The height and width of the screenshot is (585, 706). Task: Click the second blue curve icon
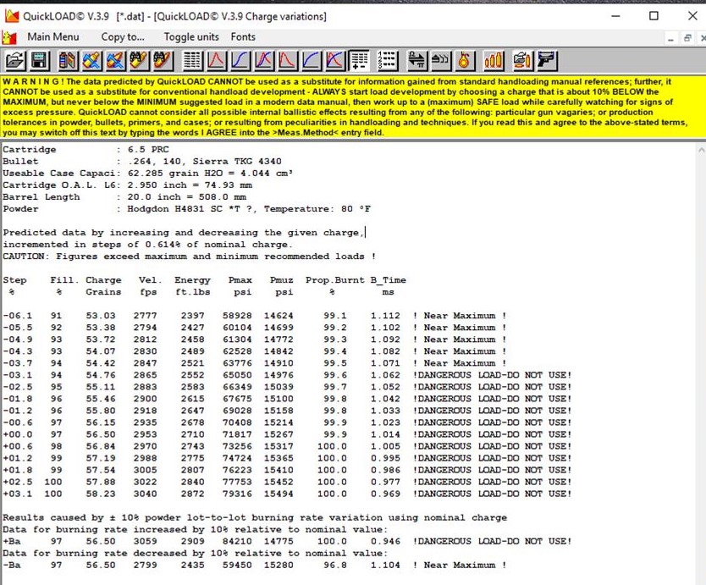click(x=312, y=60)
